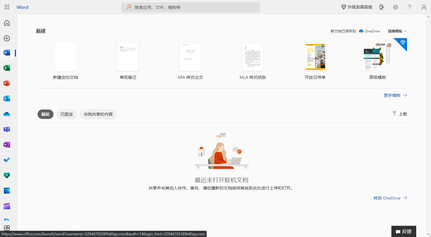Open the Settings gear icon

[395, 7]
